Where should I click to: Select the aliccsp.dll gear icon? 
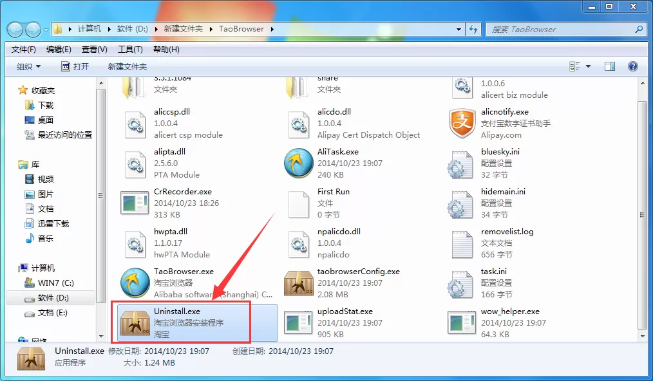coord(135,124)
